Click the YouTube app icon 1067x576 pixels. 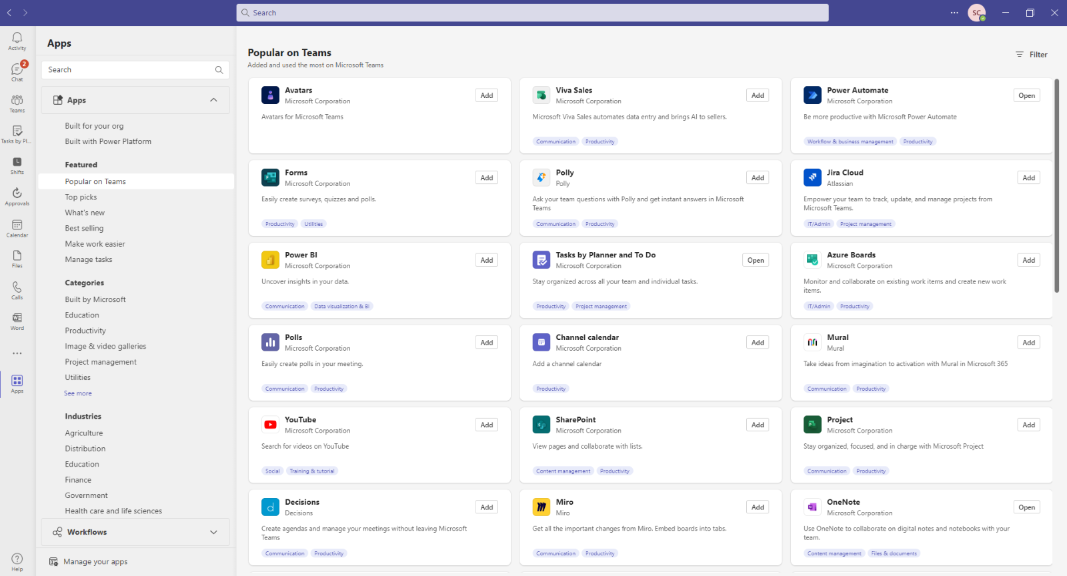[270, 425]
